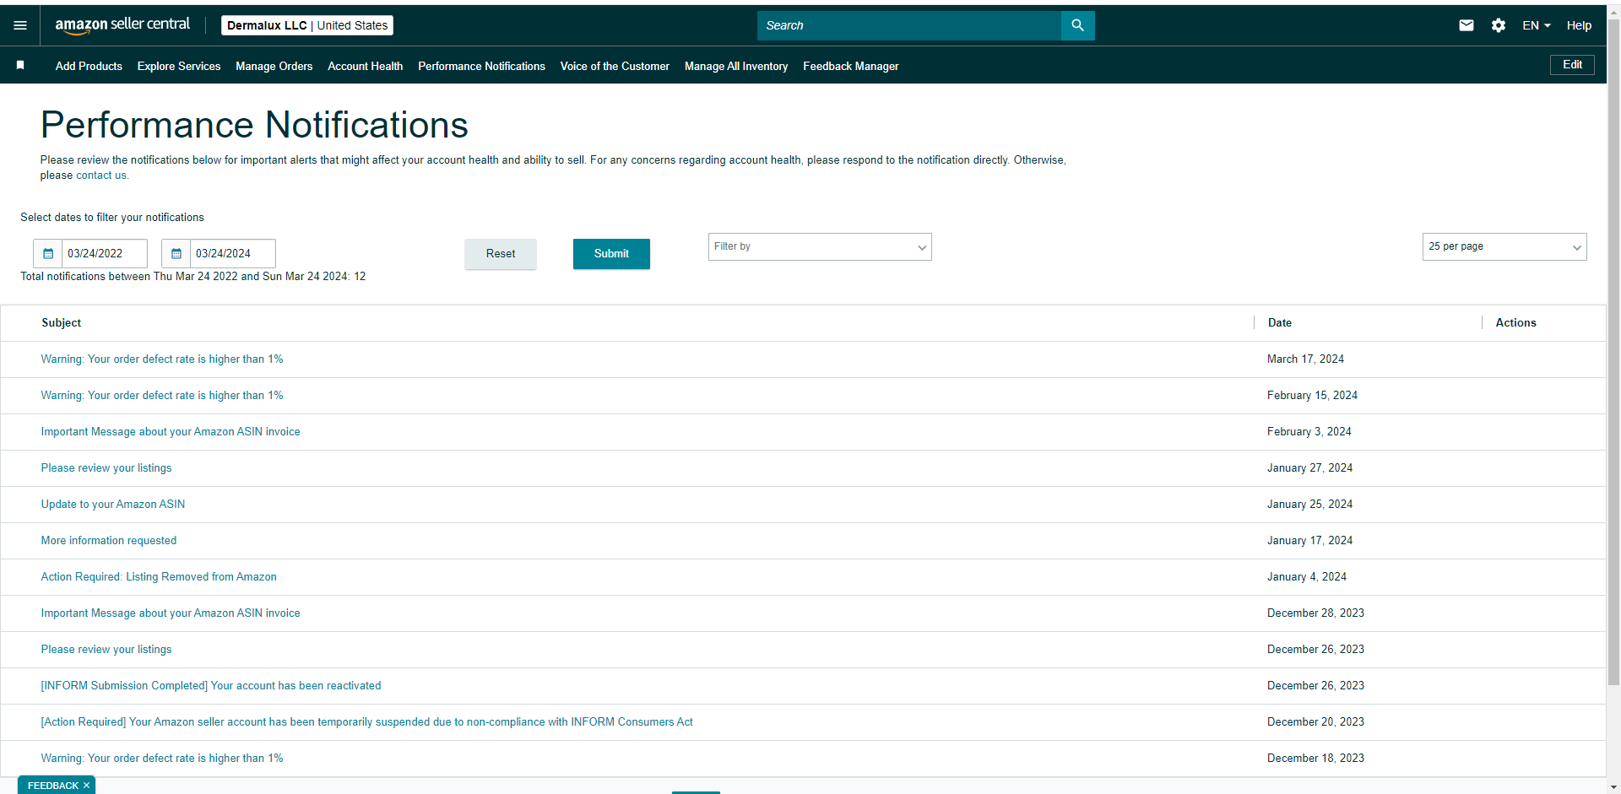Screen dimensions: 1621x794
Task: Click the Date column header
Action: pos(1280,323)
